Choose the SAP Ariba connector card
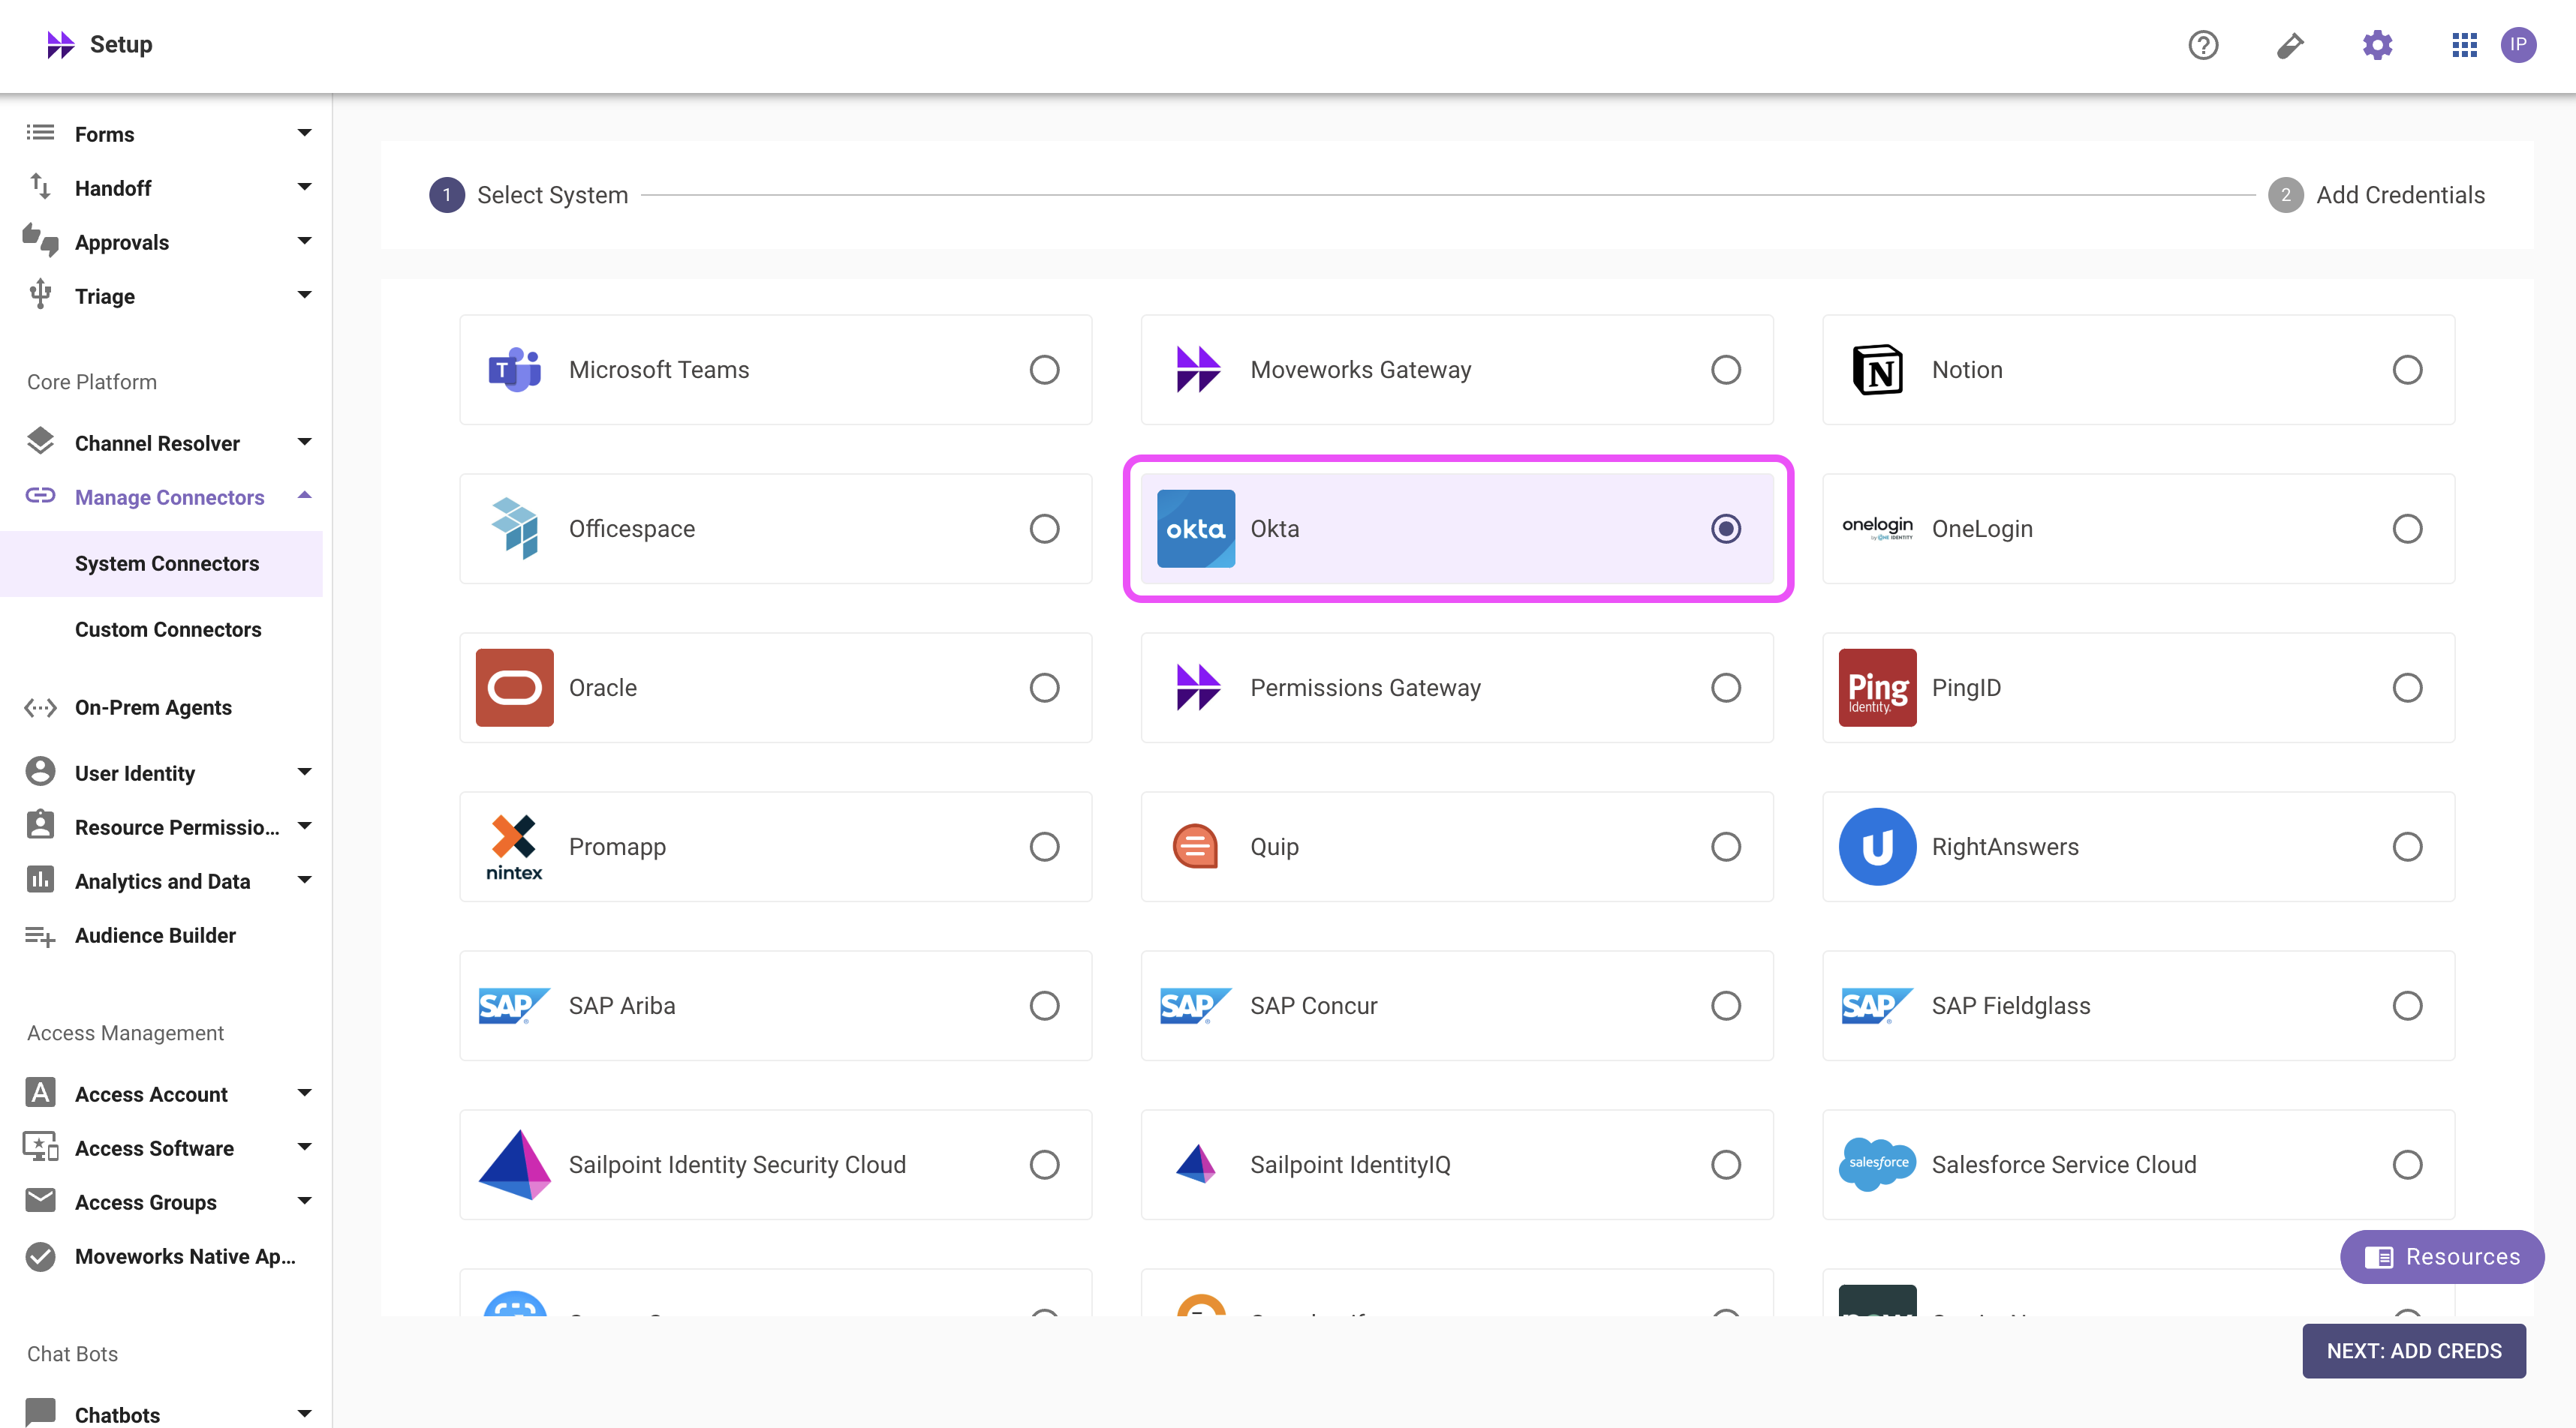This screenshot has width=2576, height=1428. 775,1005
